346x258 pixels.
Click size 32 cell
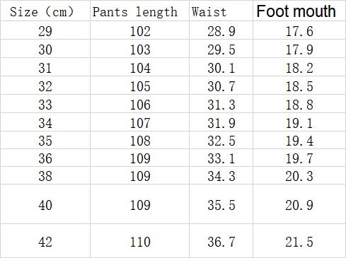[45, 86]
